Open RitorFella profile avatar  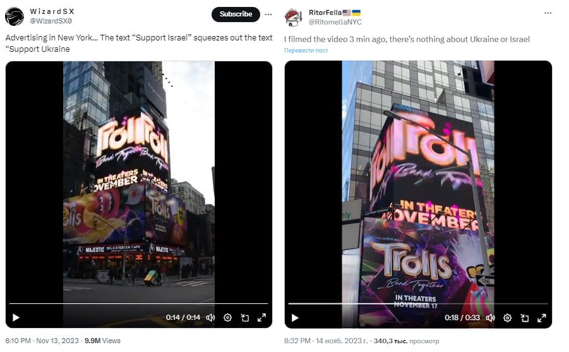[x=294, y=17]
